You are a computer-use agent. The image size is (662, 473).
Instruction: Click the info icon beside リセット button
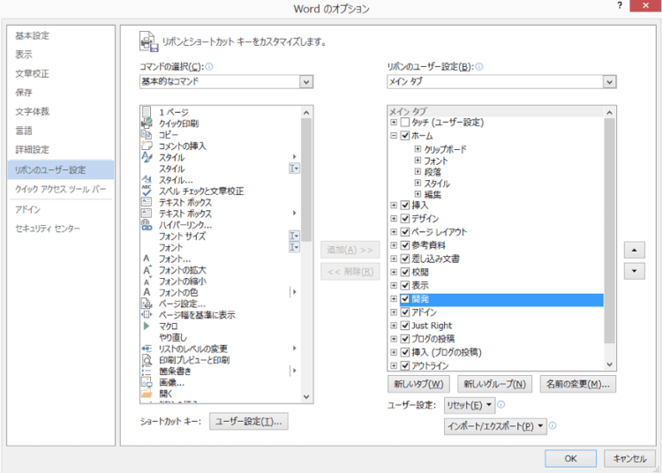[500, 405]
